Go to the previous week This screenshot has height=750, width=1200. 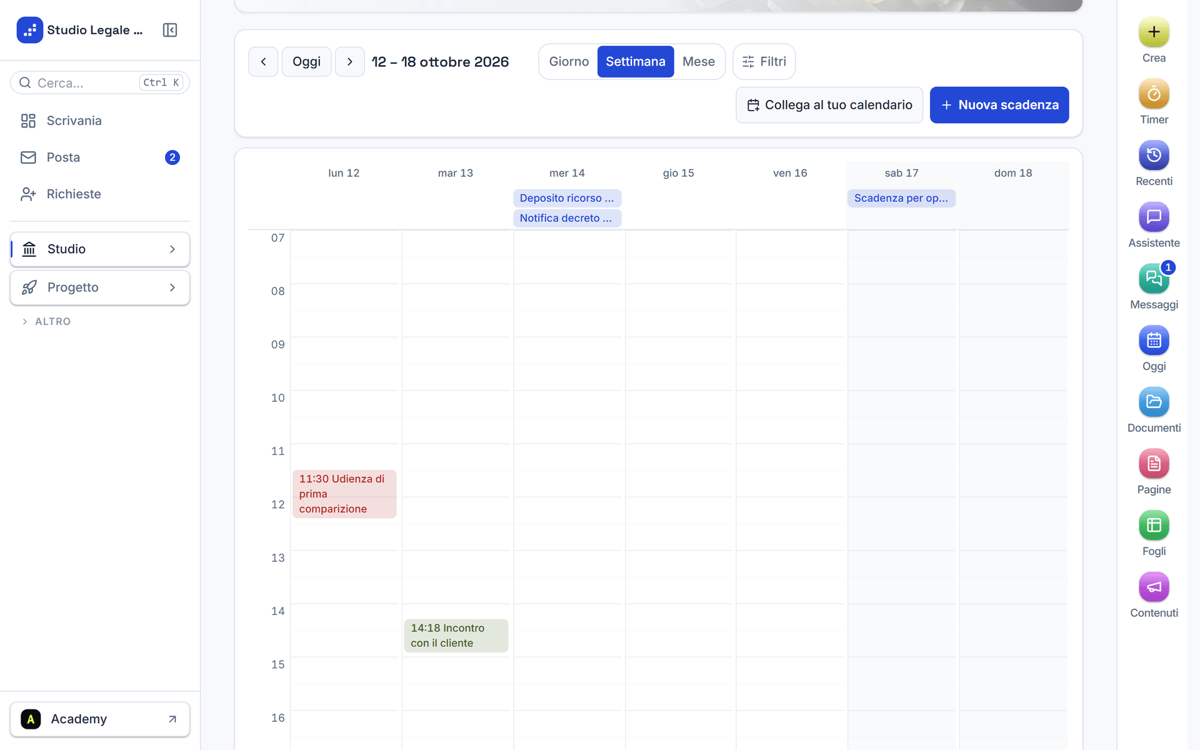(263, 61)
